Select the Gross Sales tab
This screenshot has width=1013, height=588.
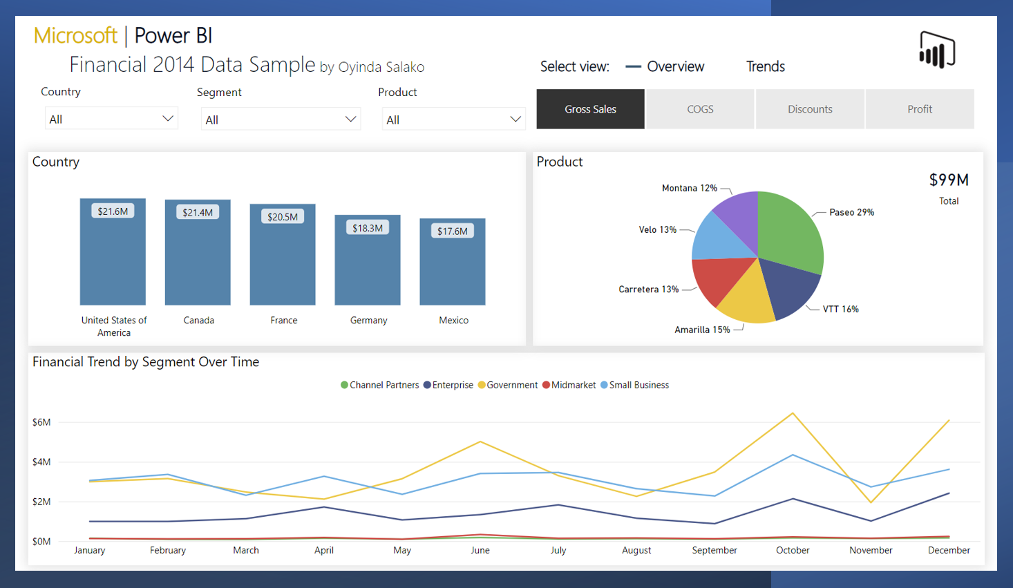[590, 109]
